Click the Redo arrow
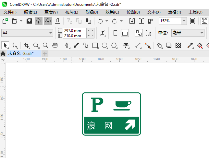This screenshot has height=158, width=209. 115,21
